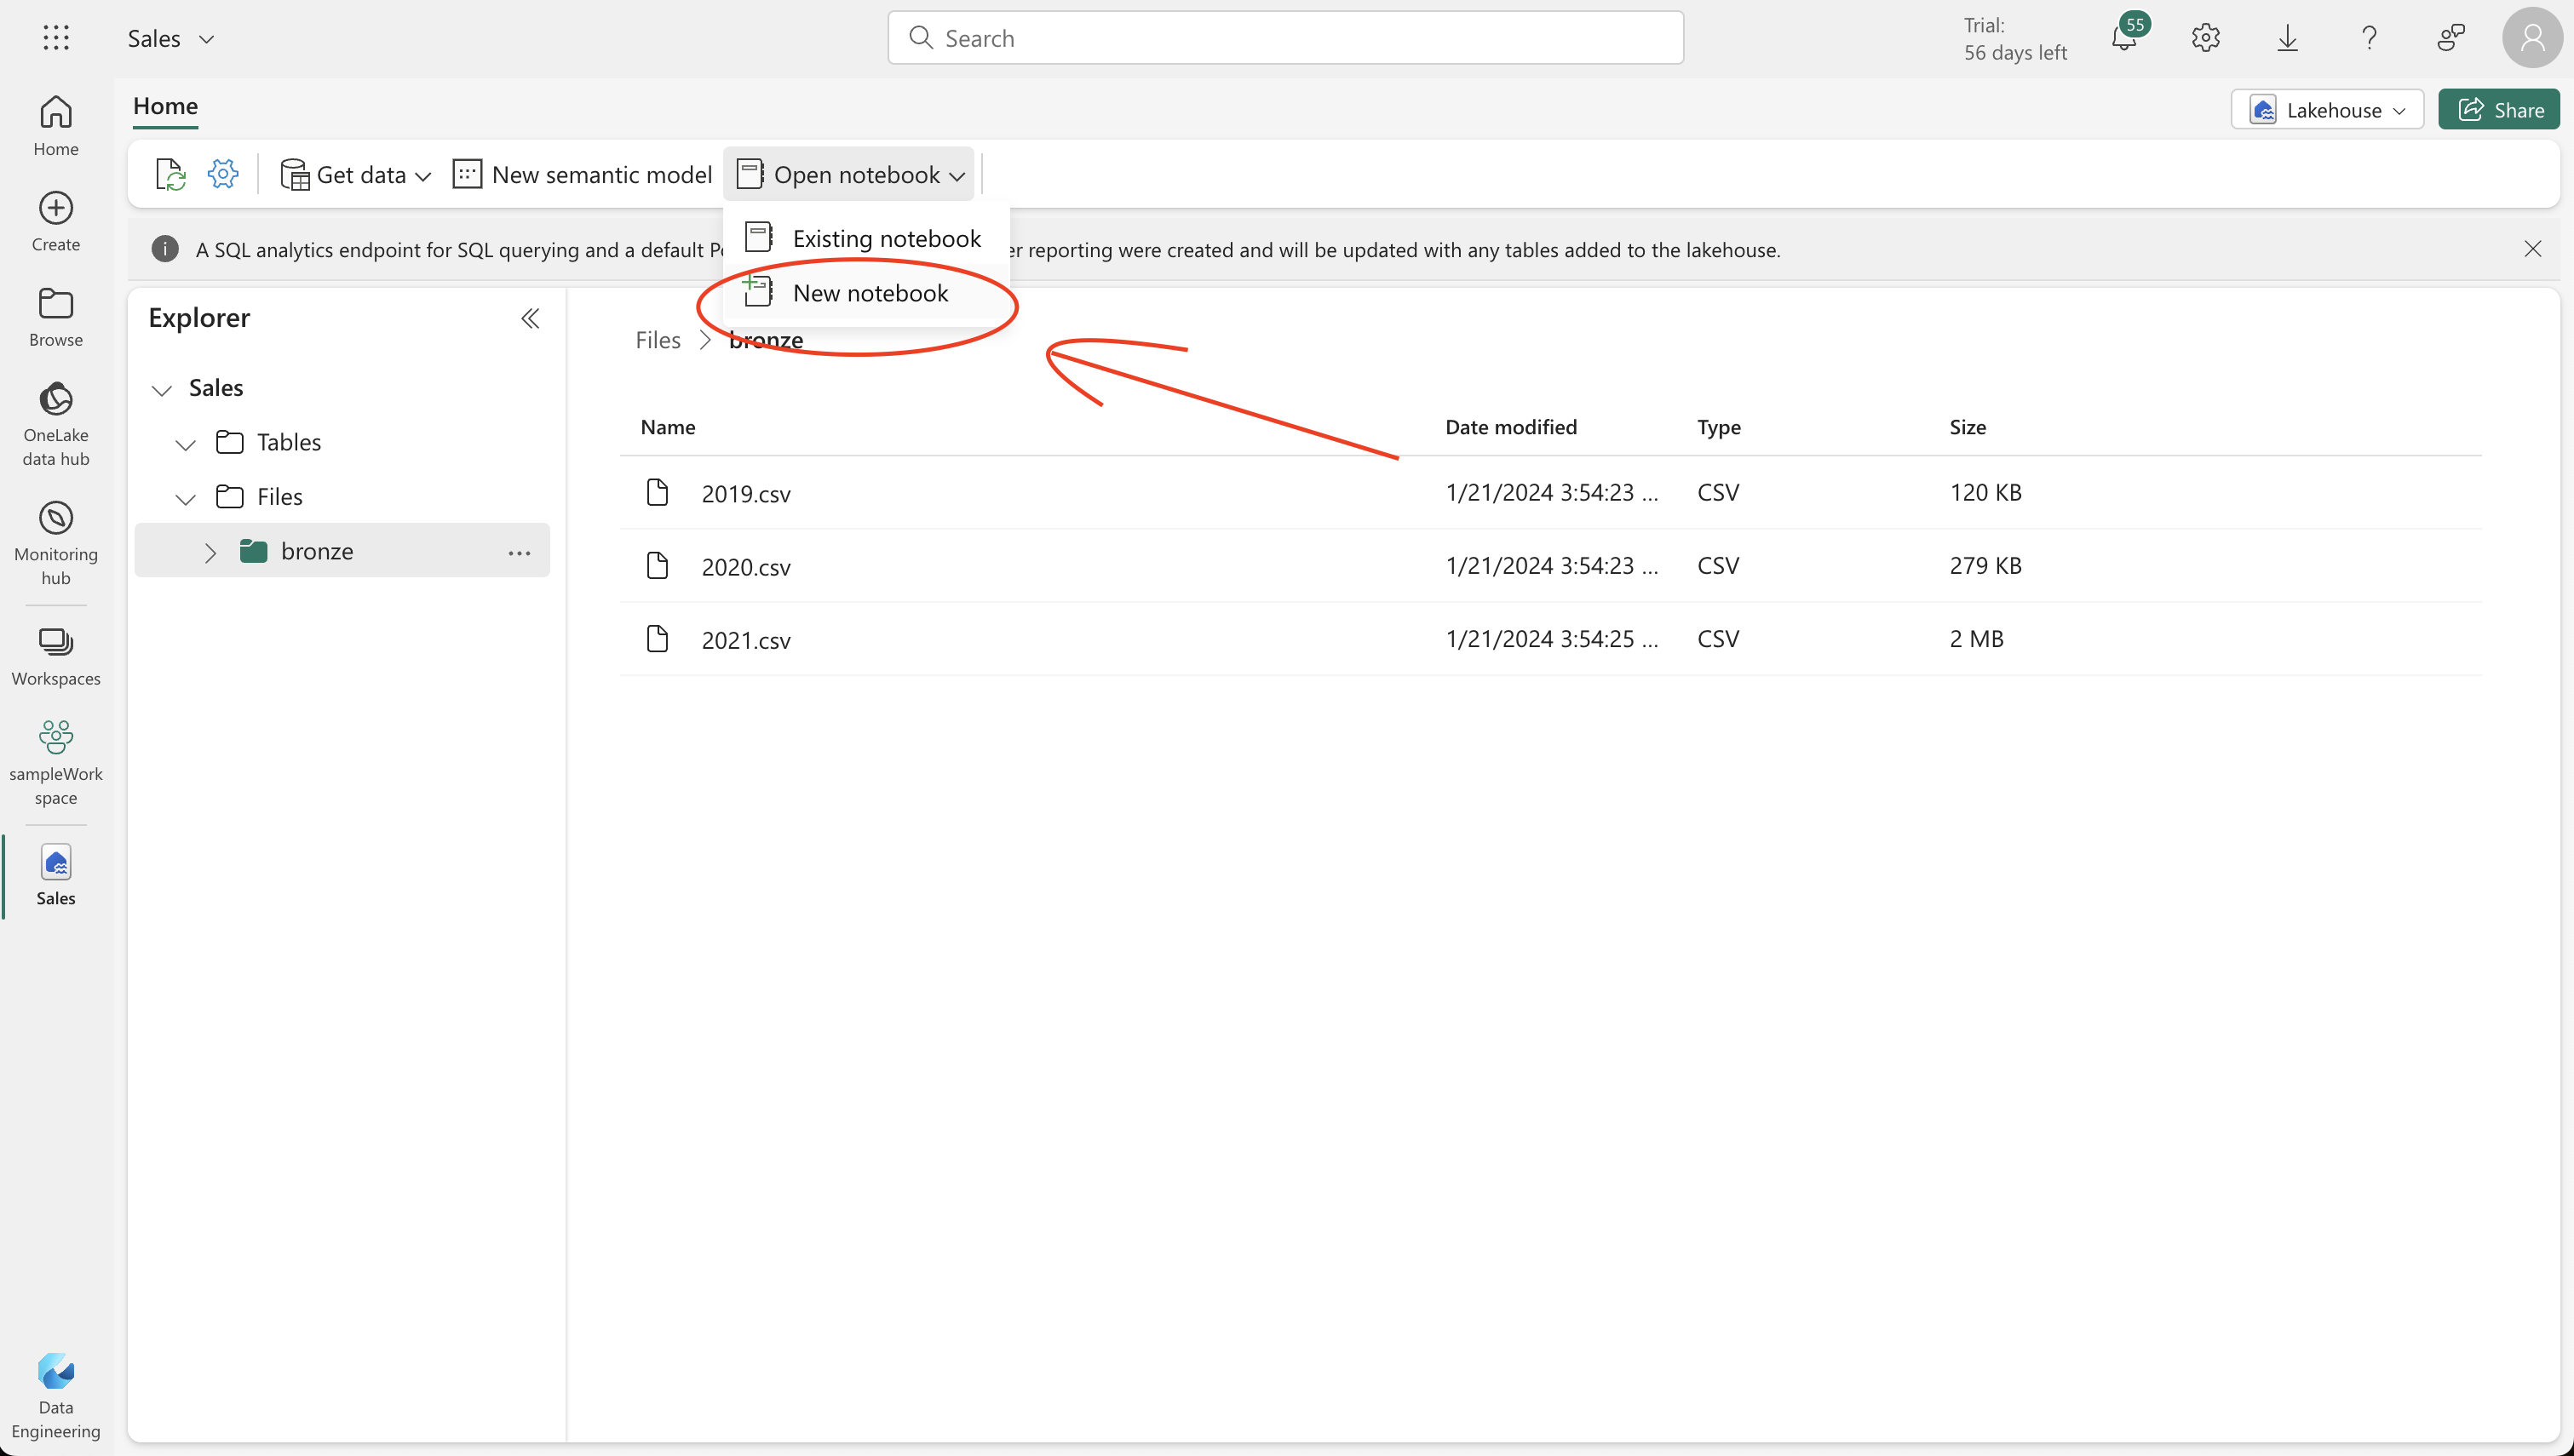Sort by Type column header
Screen dimensions: 2574x1456
click(x=1718, y=427)
